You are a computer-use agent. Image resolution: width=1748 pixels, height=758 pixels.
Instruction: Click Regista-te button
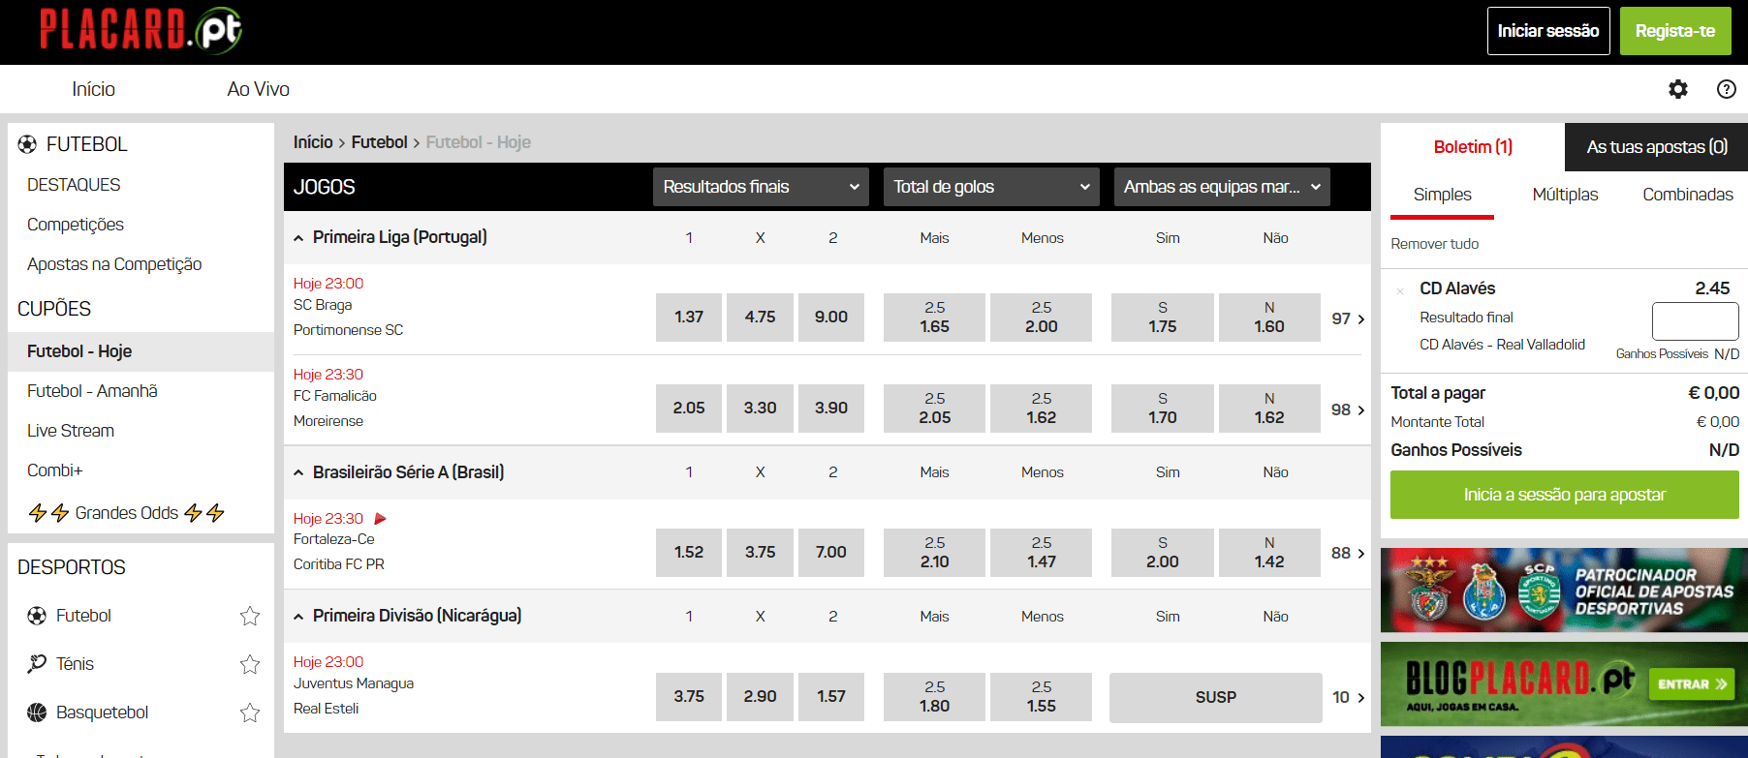tap(1675, 31)
